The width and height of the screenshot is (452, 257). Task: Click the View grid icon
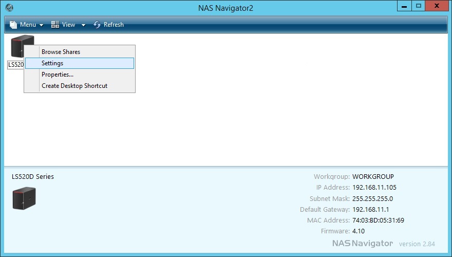point(55,25)
